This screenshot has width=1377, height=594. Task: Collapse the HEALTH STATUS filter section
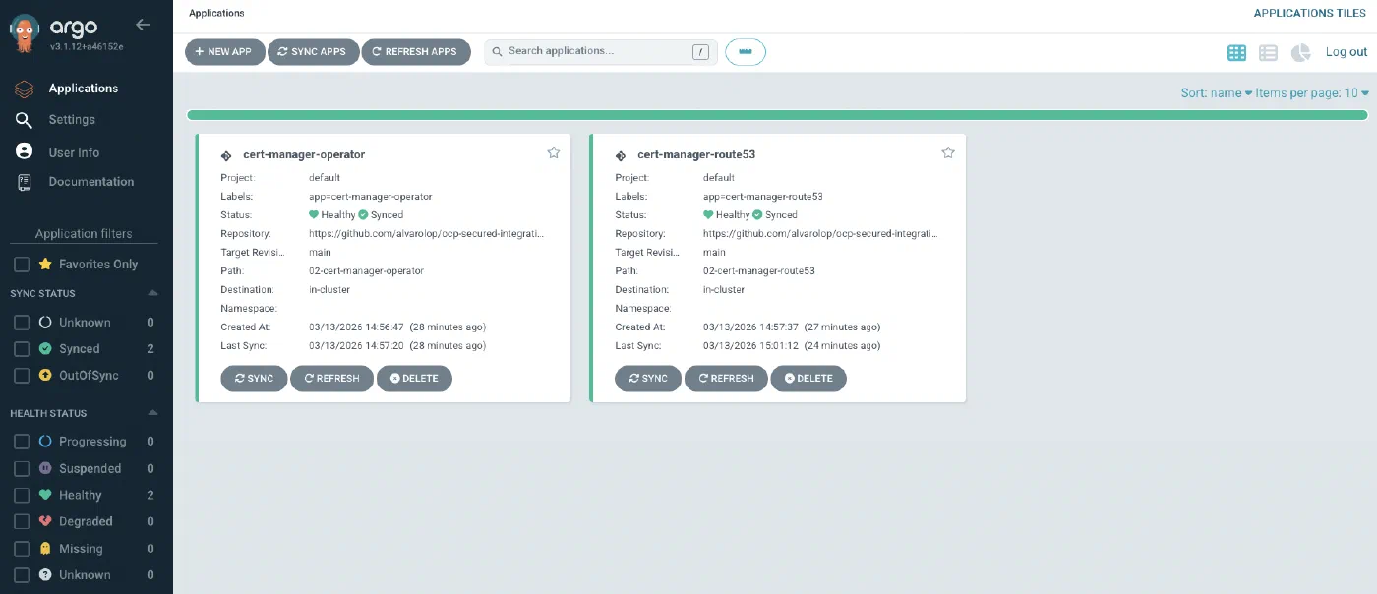pos(152,413)
